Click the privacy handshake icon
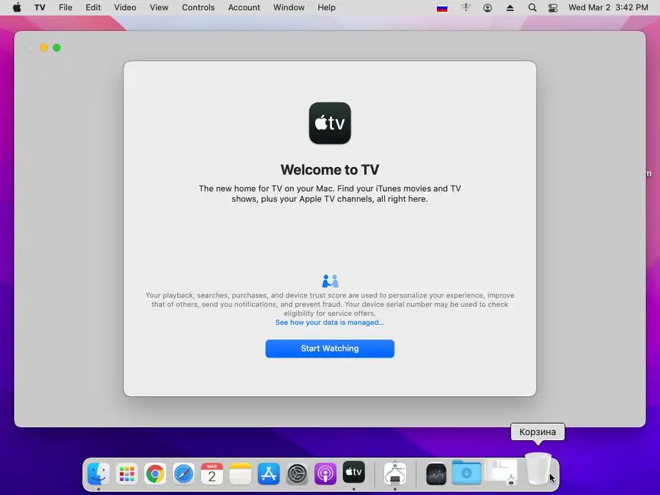Screen dimensions: 660x495 tap(331, 281)
